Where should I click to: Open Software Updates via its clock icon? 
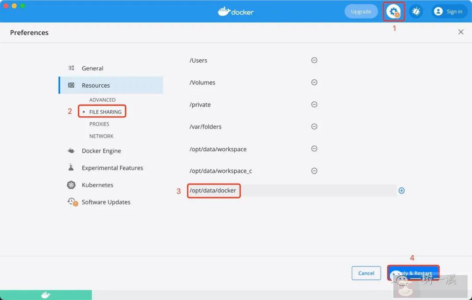coord(72,201)
